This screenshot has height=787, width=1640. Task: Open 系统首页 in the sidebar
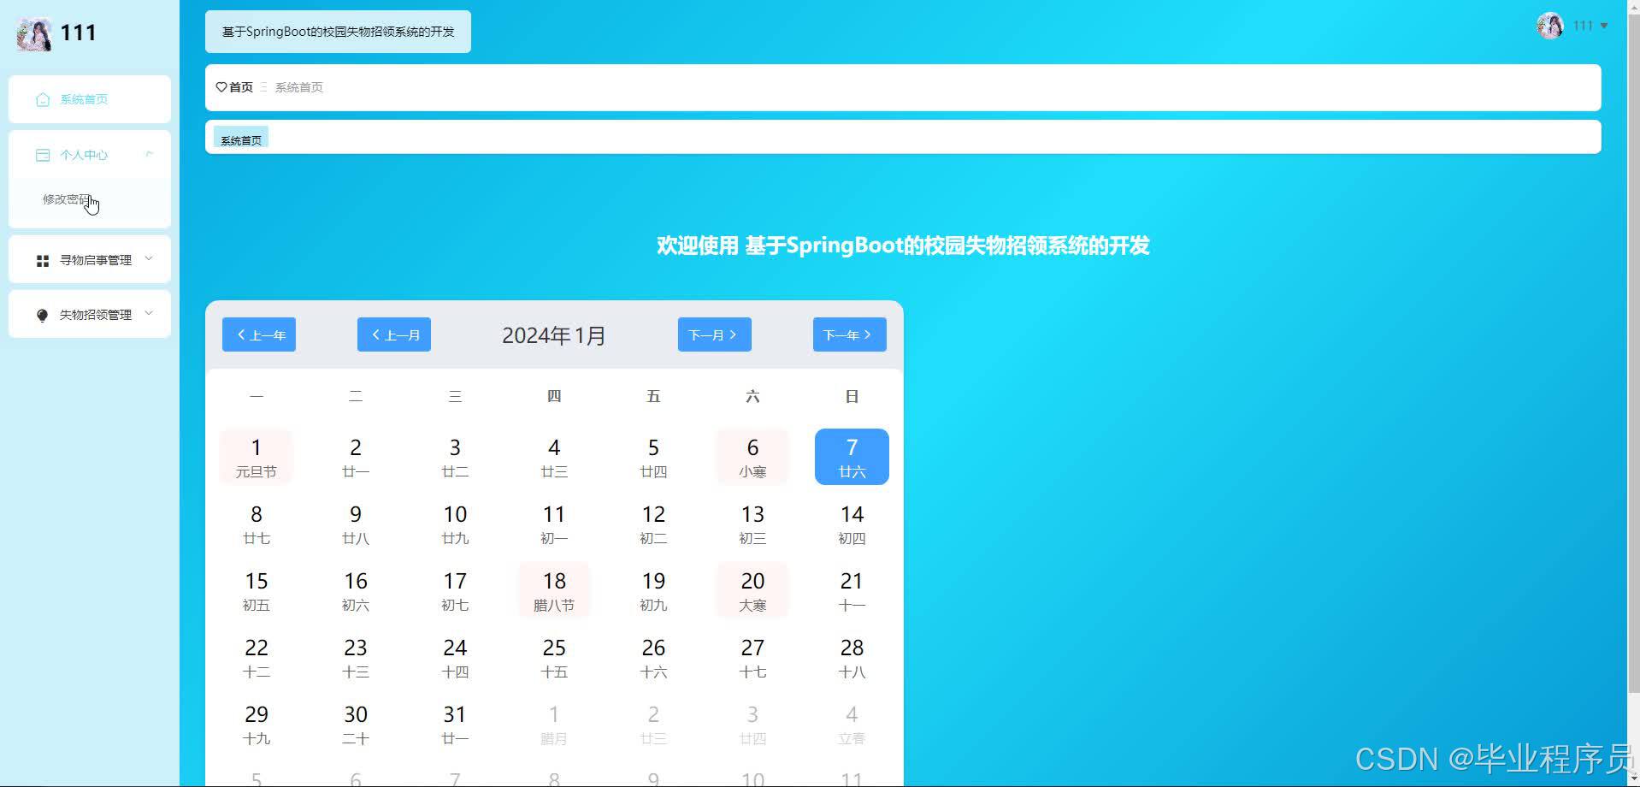click(x=90, y=99)
